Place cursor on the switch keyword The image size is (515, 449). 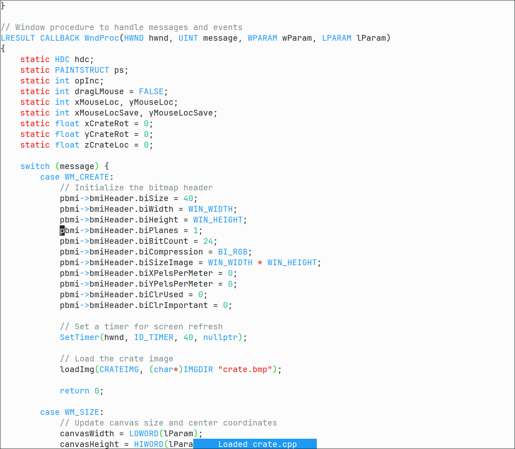[35, 167]
